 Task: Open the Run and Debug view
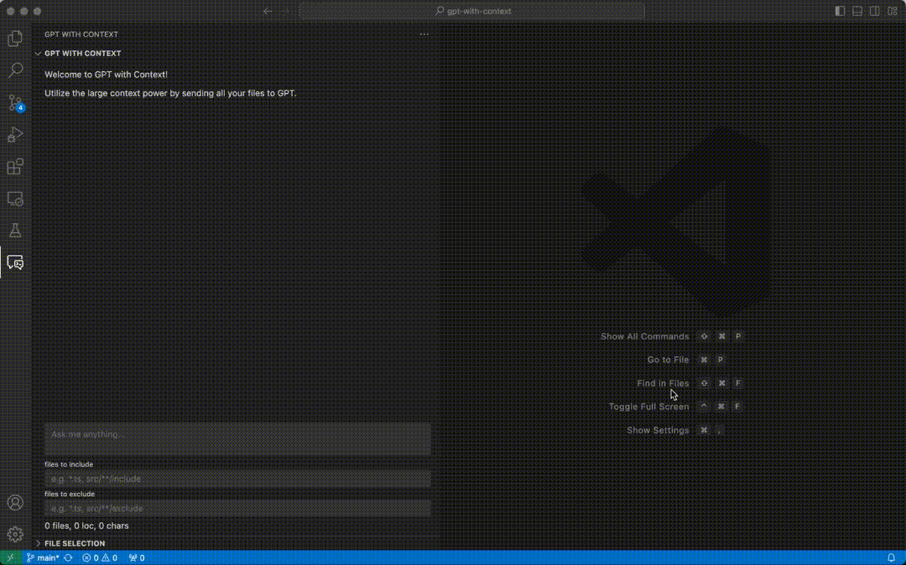click(x=15, y=134)
